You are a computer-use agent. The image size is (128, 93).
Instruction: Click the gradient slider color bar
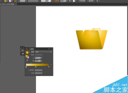[37, 65]
